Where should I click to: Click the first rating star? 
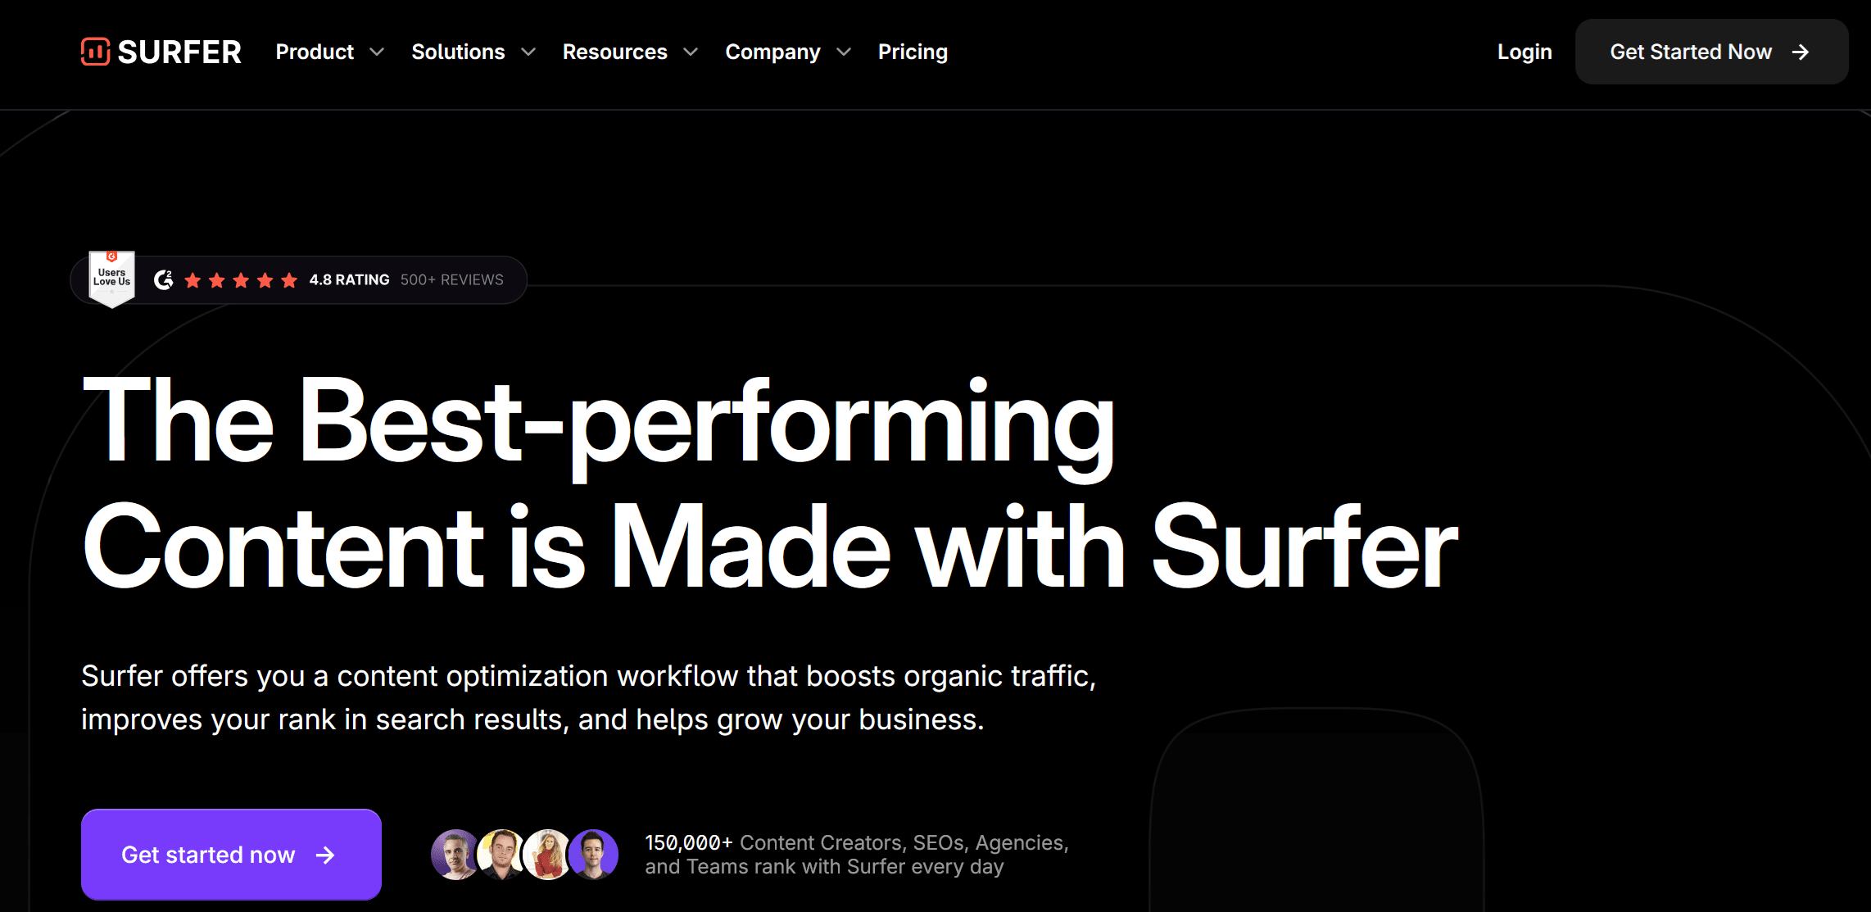(193, 280)
